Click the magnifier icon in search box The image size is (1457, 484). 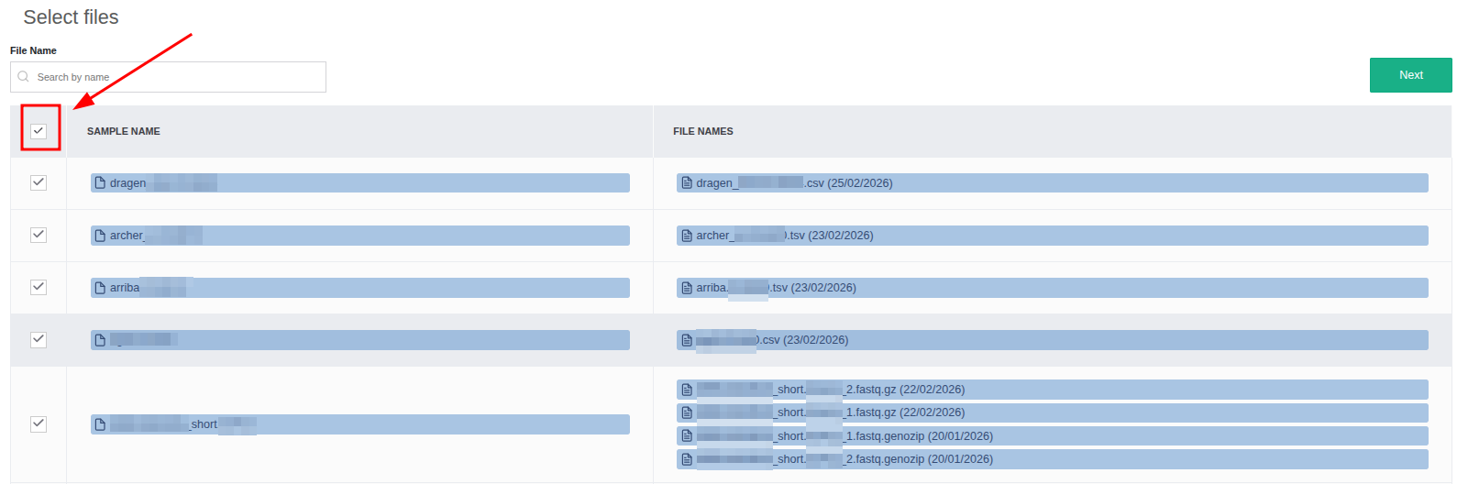[24, 77]
